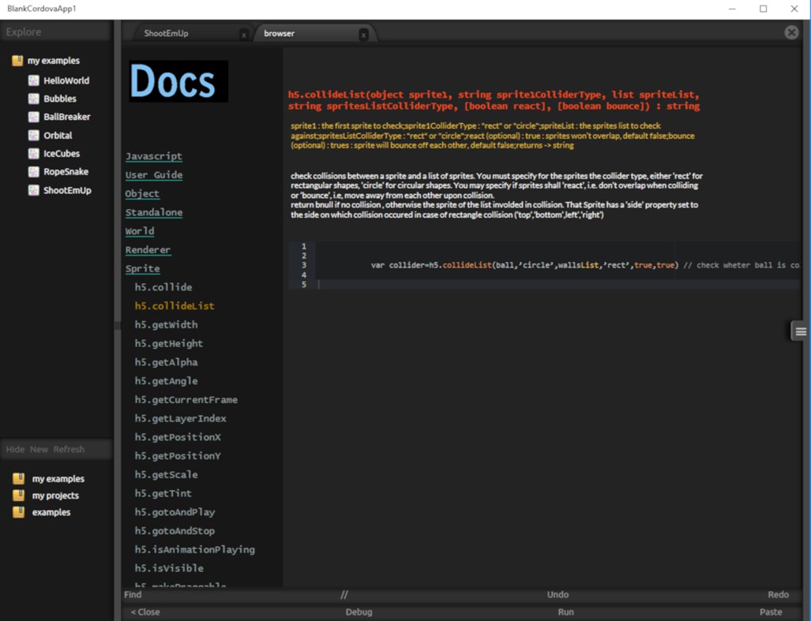Open the HelloWorld example file icon
The image size is (811, 621).
34,80
